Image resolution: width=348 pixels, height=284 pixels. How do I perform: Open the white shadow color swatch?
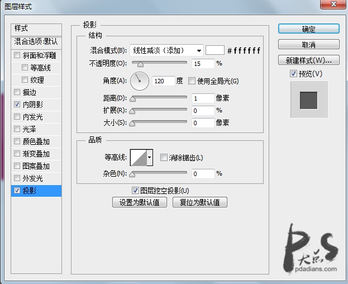[215, 50]
